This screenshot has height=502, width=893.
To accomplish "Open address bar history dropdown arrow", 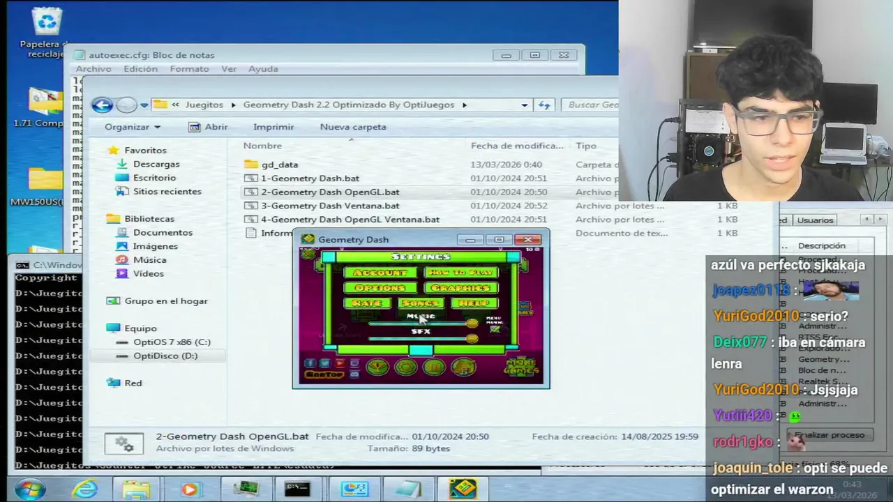I will pos(525,105).
